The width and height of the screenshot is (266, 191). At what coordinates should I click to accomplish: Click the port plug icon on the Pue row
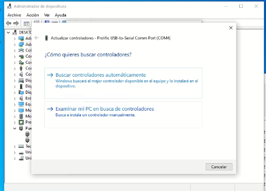point(21,128)
